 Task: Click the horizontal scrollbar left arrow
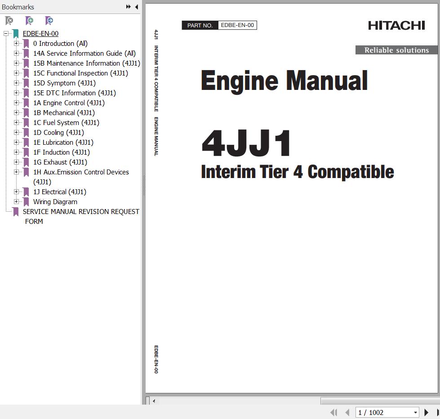pos(154,401)
